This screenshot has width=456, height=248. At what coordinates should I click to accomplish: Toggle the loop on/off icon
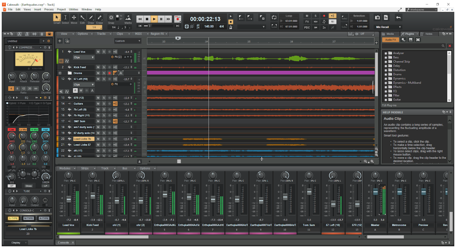[x=274, y=17]
